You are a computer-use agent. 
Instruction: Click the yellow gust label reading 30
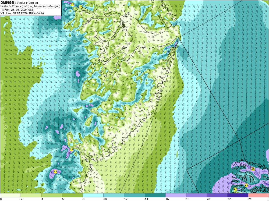[72, 4]
